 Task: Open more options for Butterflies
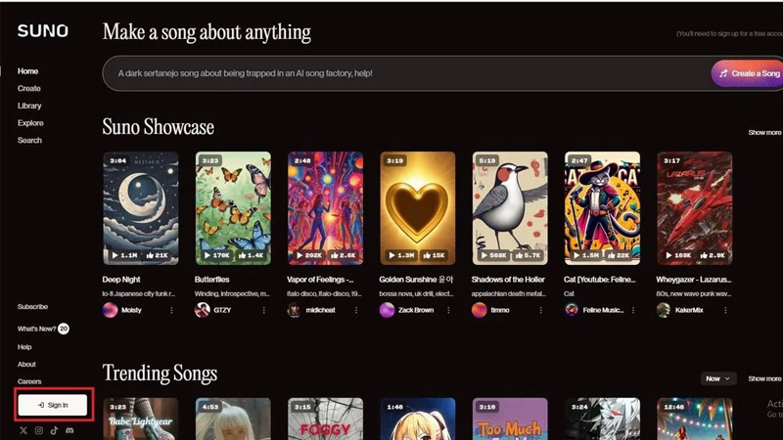tap(264, 310)
